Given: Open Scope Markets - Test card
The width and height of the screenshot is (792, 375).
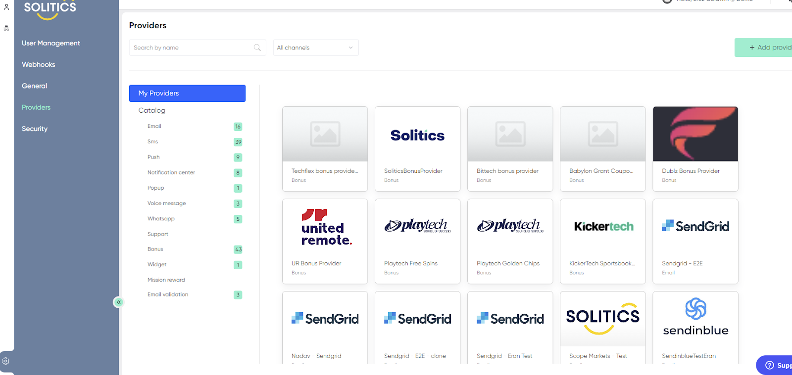Looking at the screenshot, I should [x=602, y=328].
